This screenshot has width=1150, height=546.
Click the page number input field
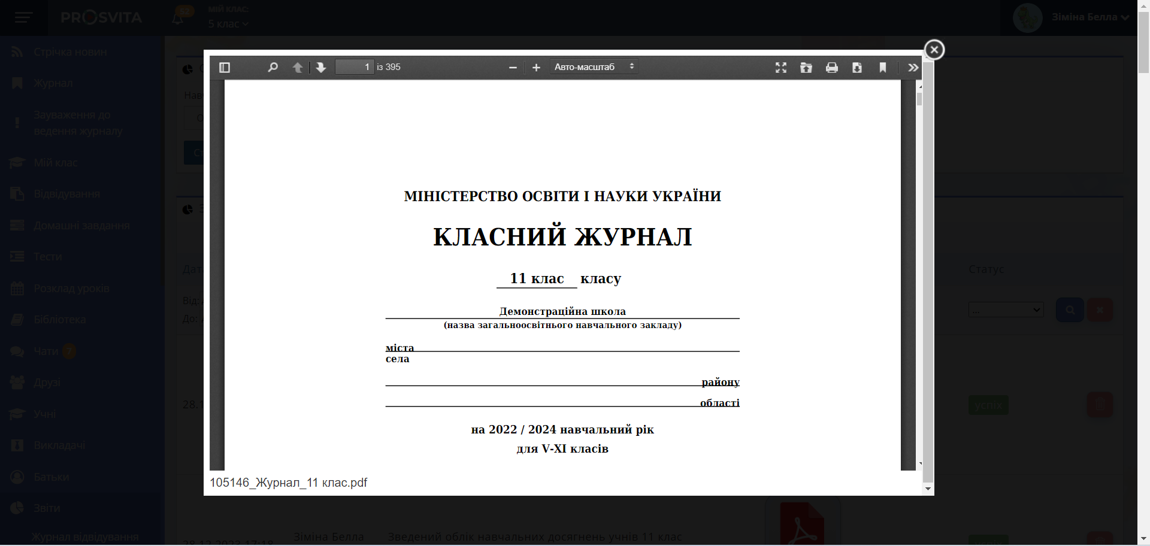355,67
